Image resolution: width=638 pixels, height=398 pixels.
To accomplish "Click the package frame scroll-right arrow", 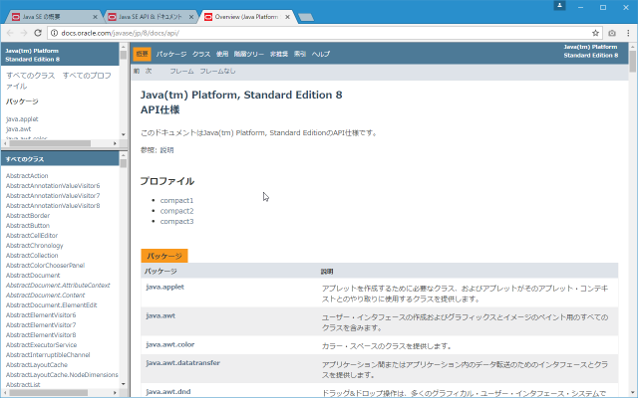I will 116,143.
